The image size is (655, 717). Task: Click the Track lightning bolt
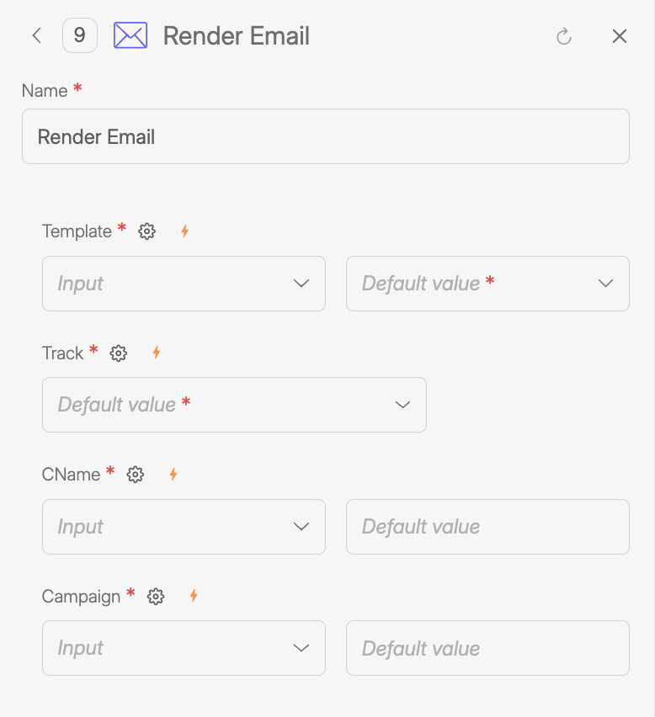click(x=156, y=353)
